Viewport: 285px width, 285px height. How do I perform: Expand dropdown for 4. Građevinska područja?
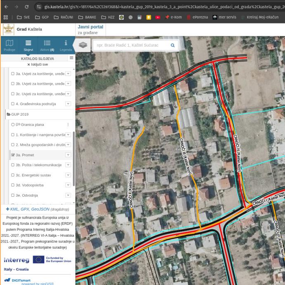tap(68, 104)
